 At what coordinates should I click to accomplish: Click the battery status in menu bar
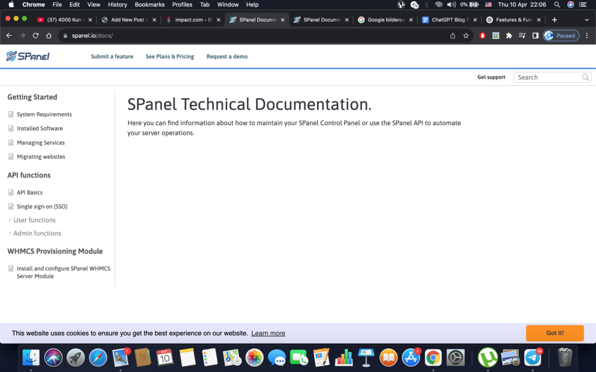pos(470,5)
